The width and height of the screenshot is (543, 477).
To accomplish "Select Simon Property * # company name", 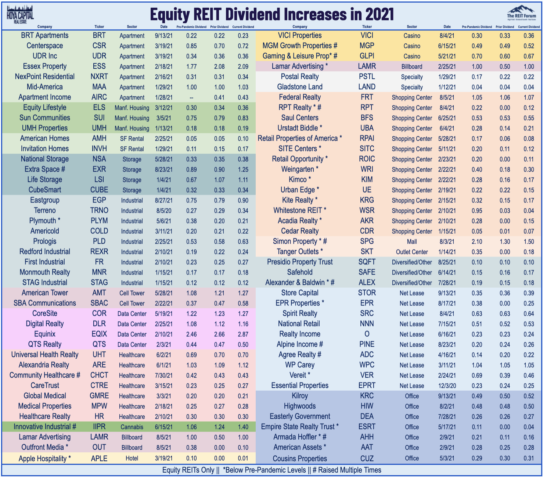I will click(x=300, y=241).
